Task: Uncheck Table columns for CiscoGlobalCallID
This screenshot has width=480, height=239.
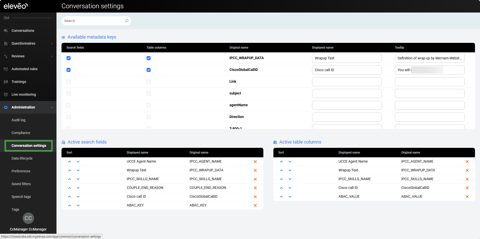Action: pyautogui.click(x=149, y=70)
